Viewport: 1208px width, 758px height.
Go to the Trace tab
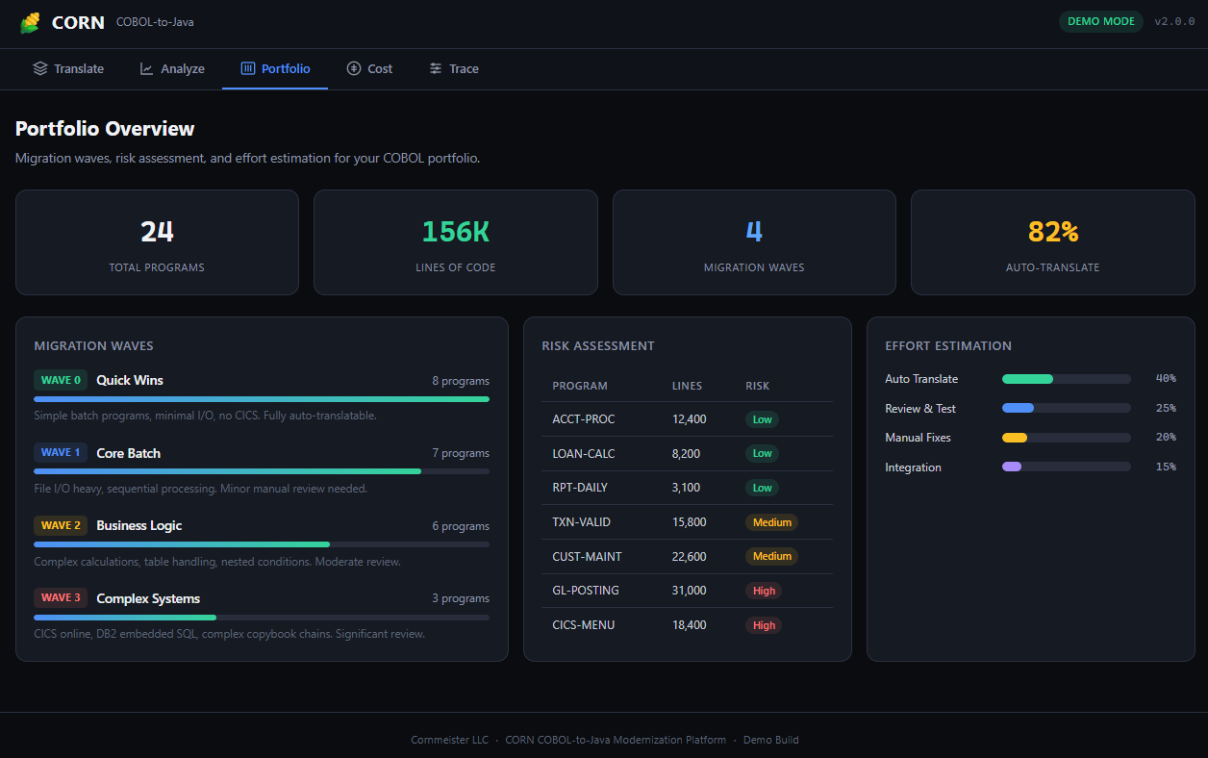pyautogui.click(x=454, y=68)
